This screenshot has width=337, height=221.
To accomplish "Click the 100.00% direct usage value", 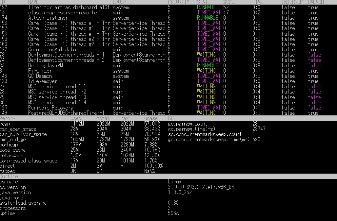I will [x=153, y=166].
